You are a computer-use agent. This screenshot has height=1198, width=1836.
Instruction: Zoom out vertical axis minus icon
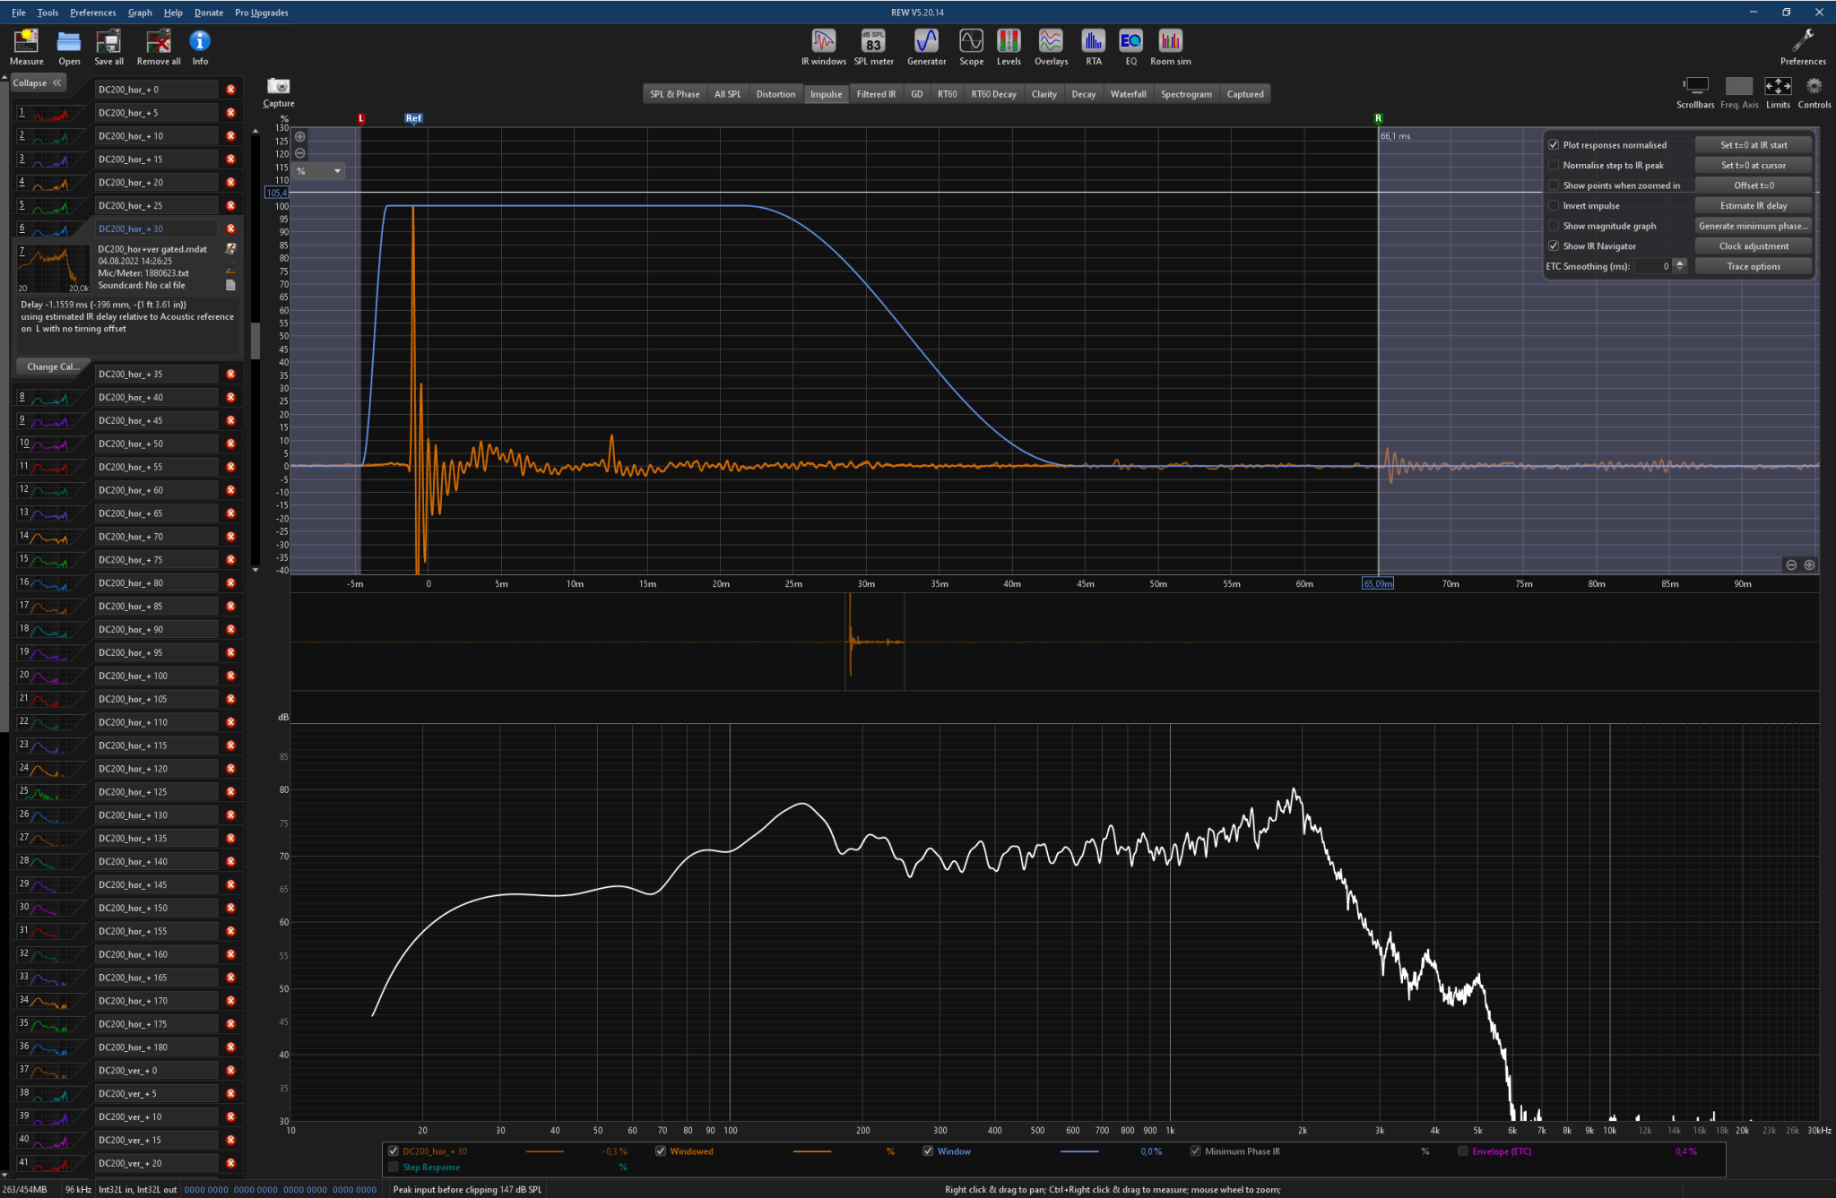[x=300, y=153]
